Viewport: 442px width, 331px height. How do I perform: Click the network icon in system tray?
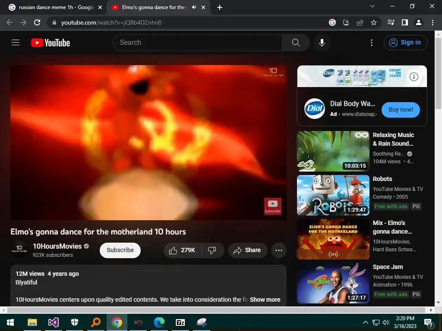click(376, 322)
